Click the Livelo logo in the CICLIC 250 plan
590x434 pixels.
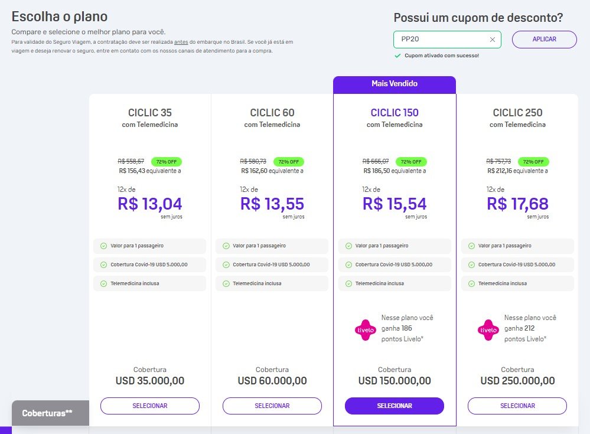pos(488,330)
